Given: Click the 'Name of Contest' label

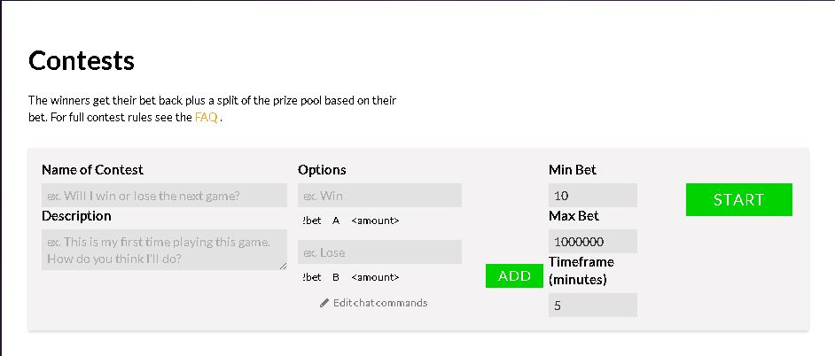Looking at the screenshot, I should tap(92, 170).
